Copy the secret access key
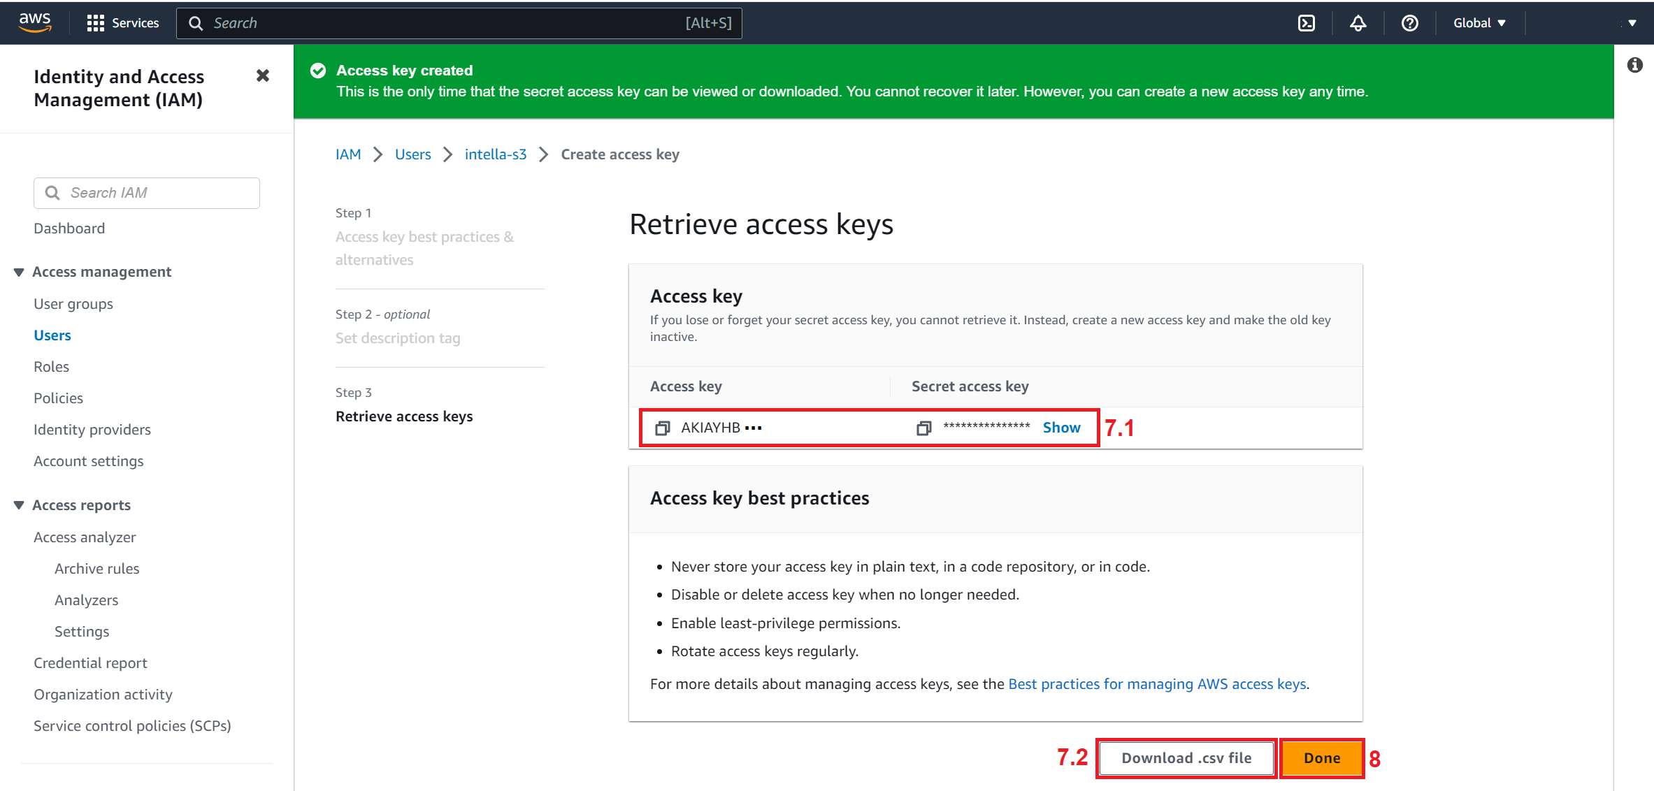Screen dimensions: 1654x791 pos(923,428)
